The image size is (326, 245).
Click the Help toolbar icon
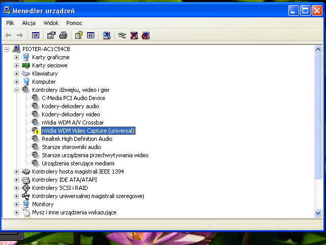click(x=78, y=35)
